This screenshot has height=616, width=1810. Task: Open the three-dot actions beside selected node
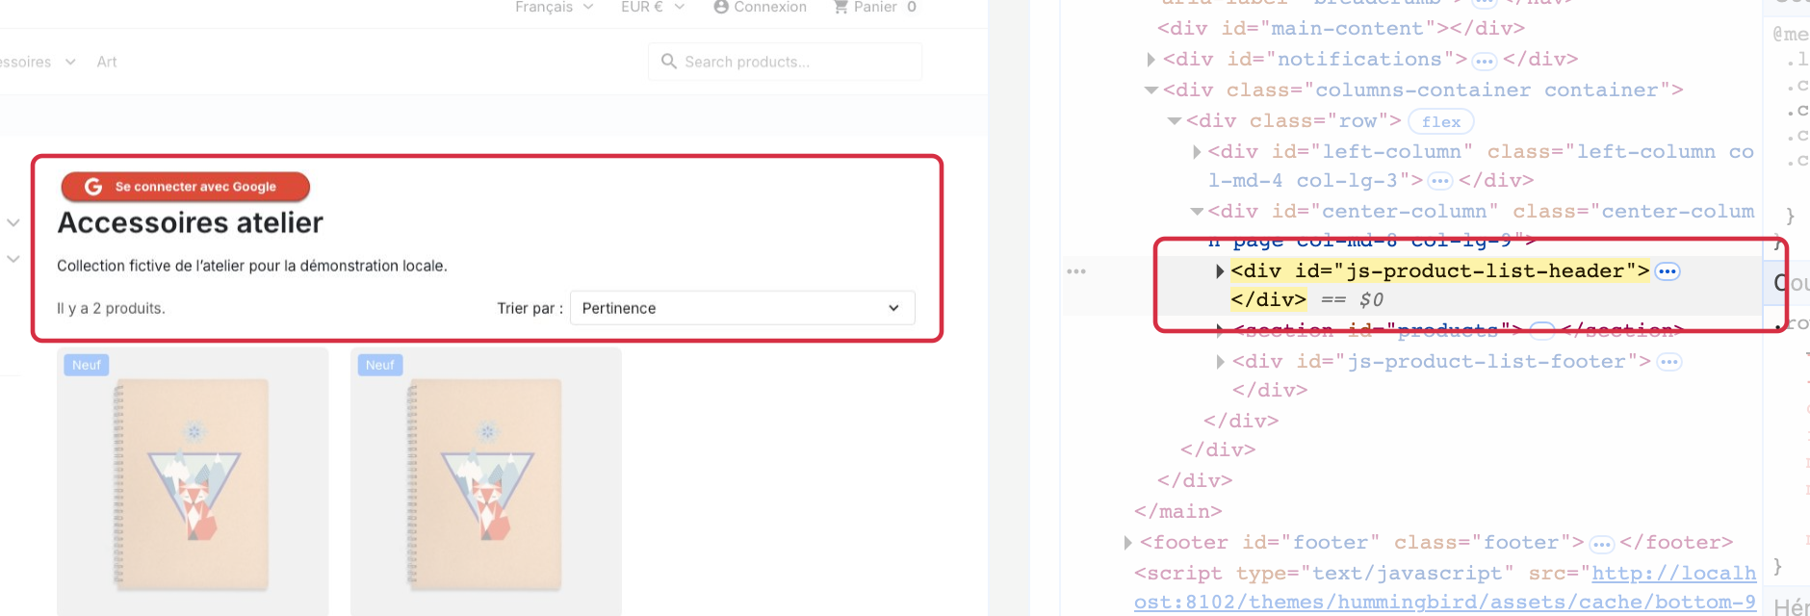pos(1076,271)
